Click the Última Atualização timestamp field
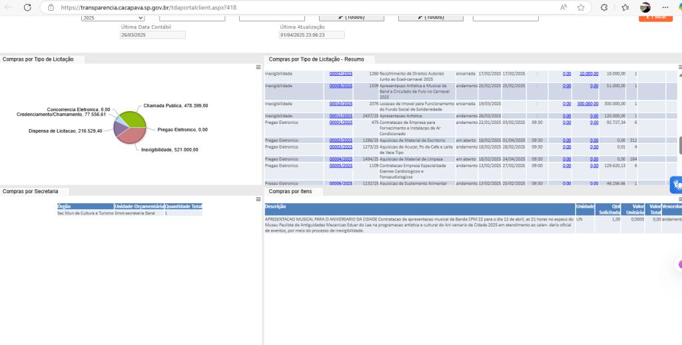682x345 pixels. pos(312,35)
